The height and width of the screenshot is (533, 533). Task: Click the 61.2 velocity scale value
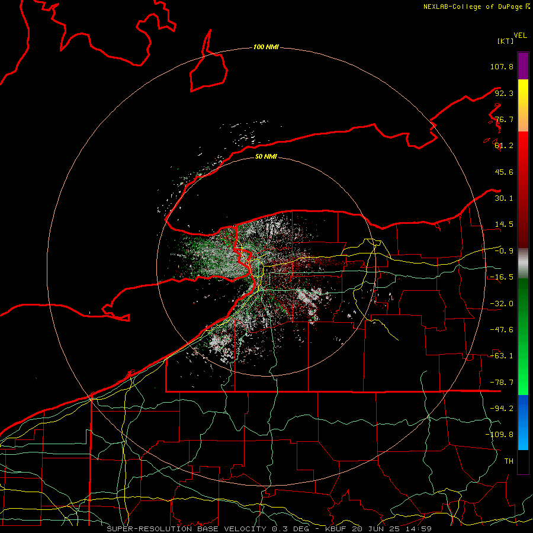(x=504, y=146)
